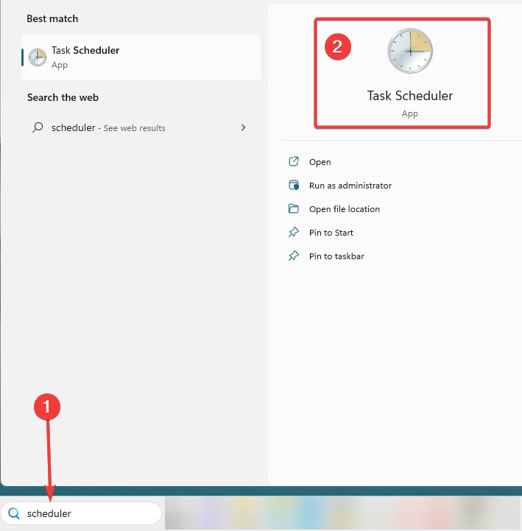Open Task Scheduler from Best match result
The image size is (522, 531).
click(x=141, y=57)
